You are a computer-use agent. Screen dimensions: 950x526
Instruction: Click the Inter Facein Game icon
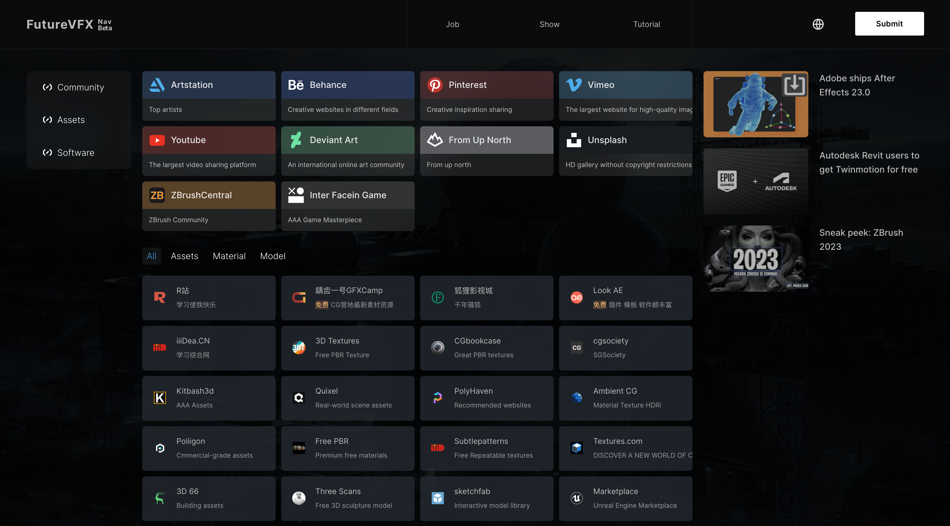tap(296, 195)
